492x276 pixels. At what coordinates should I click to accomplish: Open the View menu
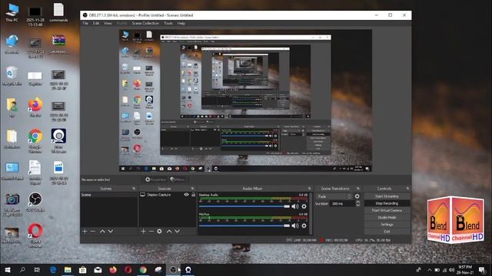pyautogui.click(x=108, y=23)
